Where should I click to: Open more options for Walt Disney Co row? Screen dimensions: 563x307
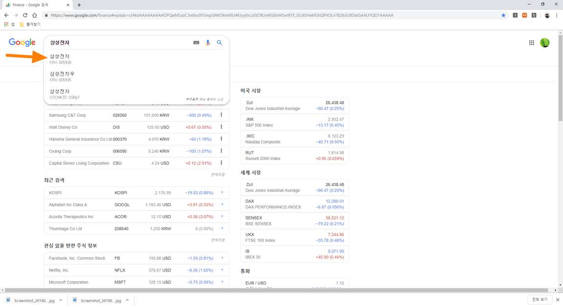point(221,127)
